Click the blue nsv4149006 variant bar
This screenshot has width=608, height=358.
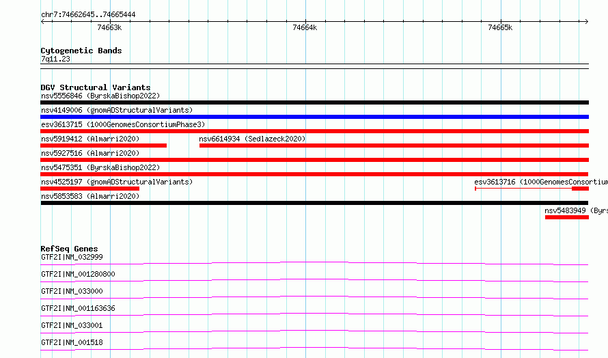(314, 117)
